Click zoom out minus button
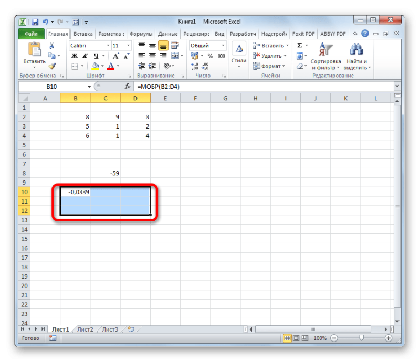This screenshot has height=362, width=420. tap(334, 338)
